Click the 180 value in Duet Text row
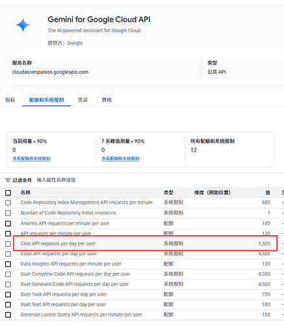 coord(266,304)
